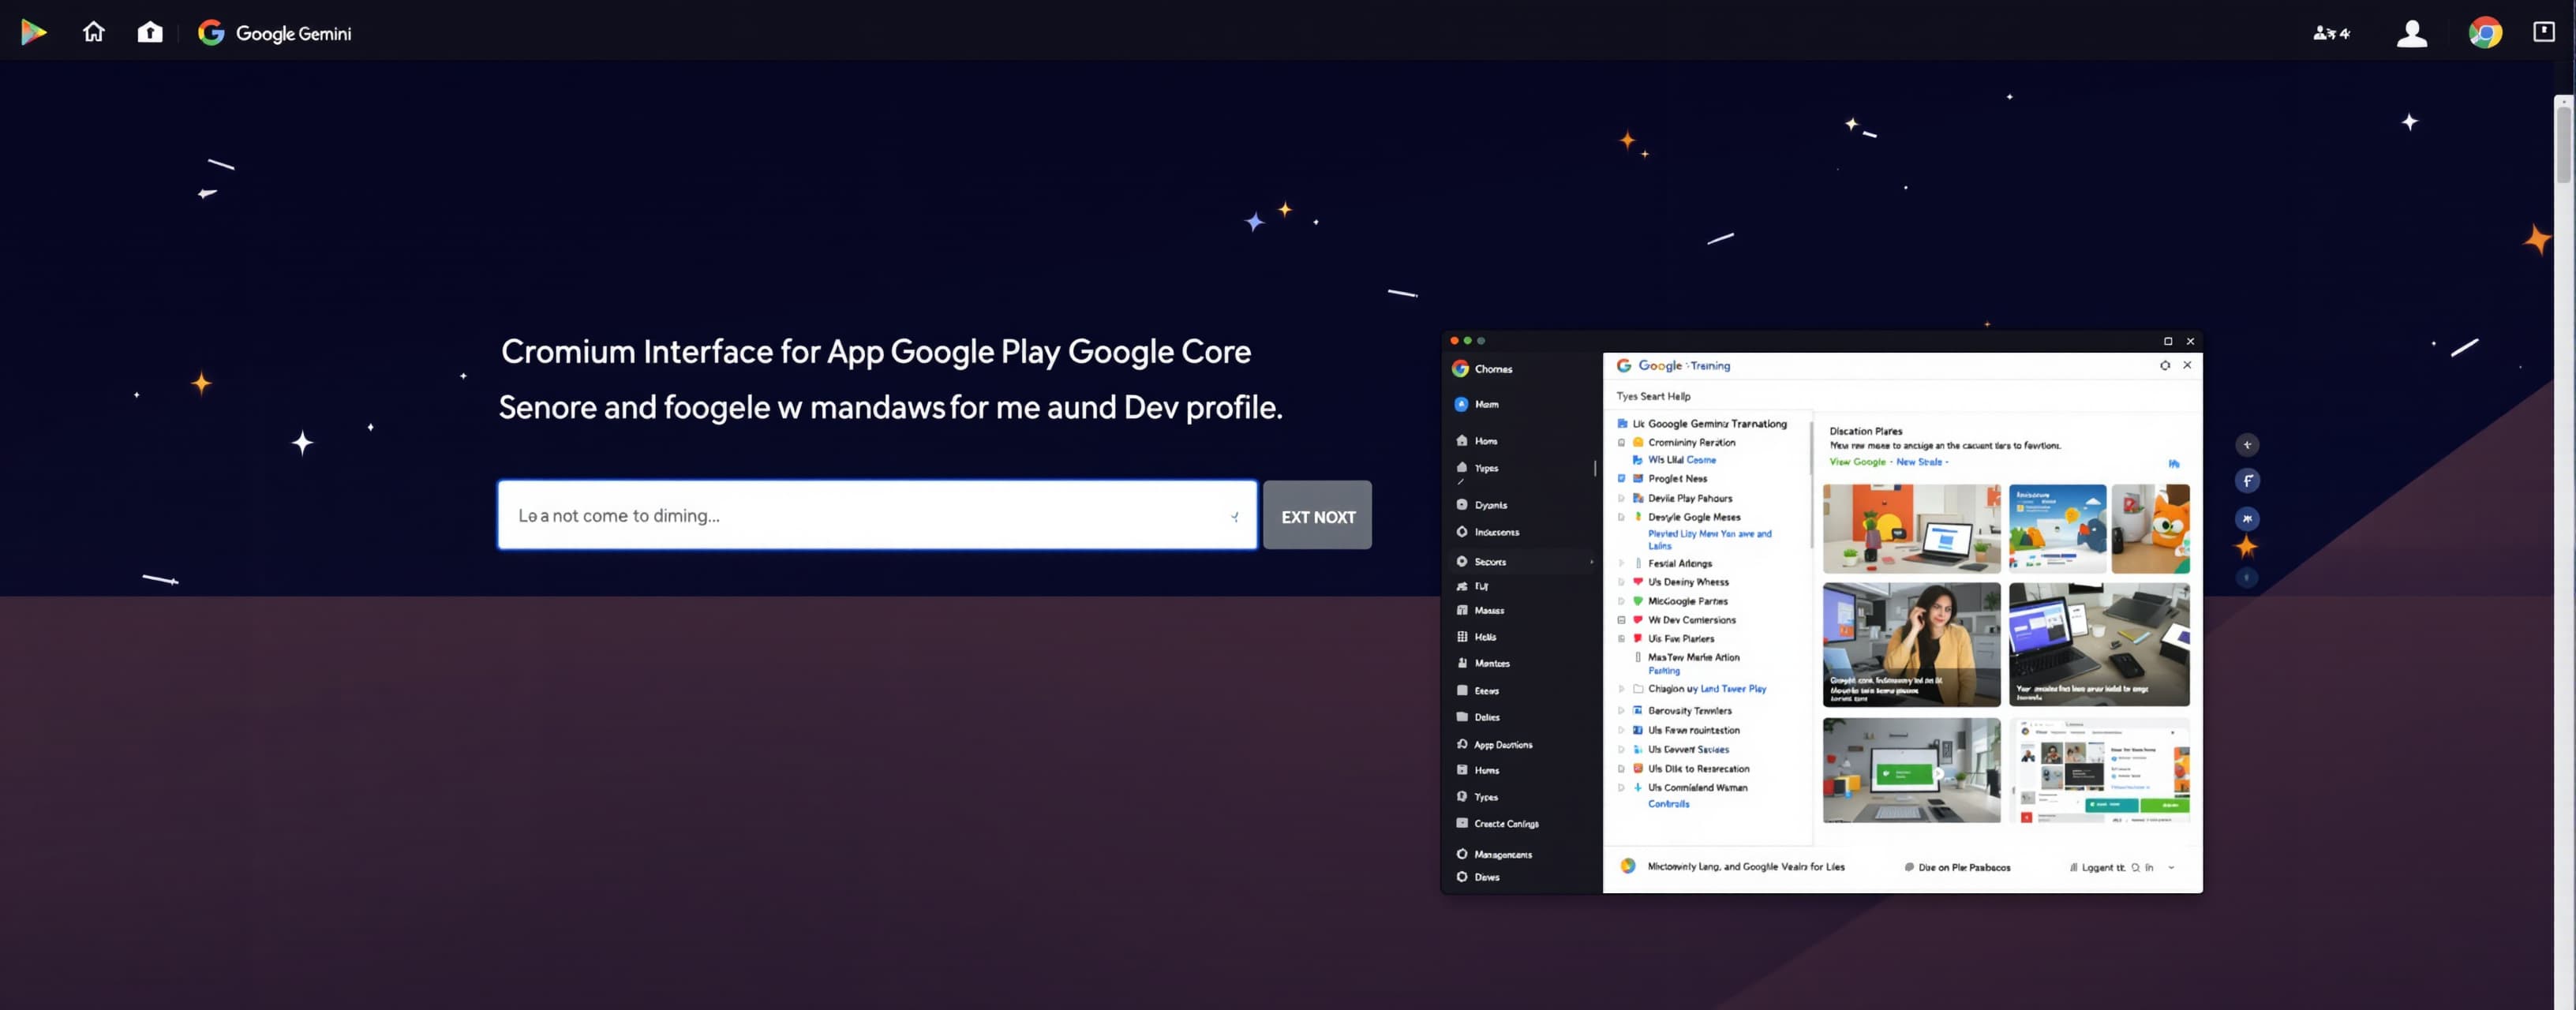Expand the Secorts sidebar submenu arrow
This screenshot has width=2576, height=1010.
click(1591, 562)
